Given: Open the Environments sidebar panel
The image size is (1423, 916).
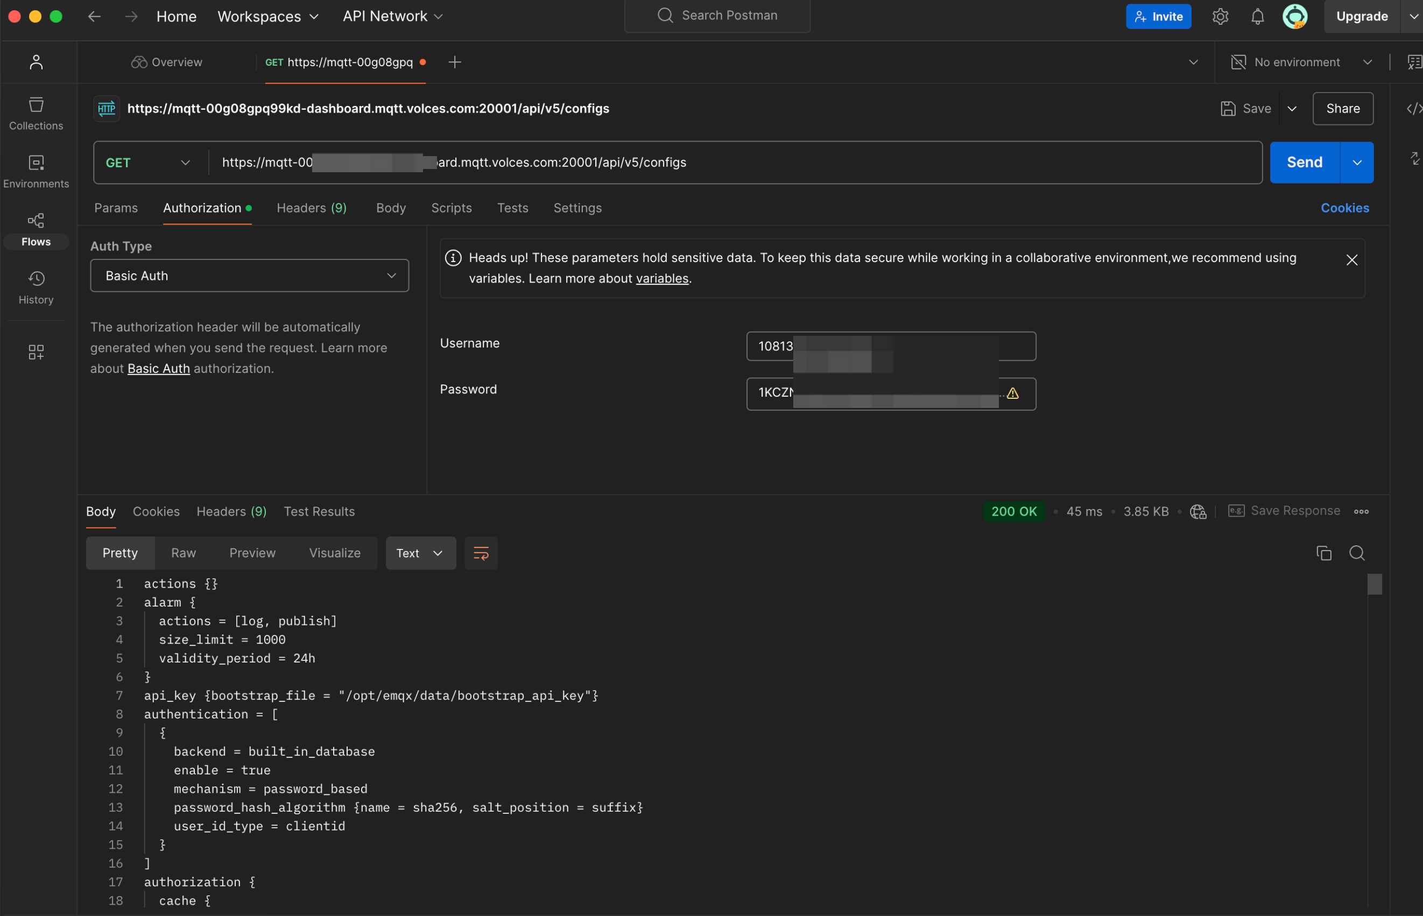Looking at the screenshot, I should coord(36,171).
